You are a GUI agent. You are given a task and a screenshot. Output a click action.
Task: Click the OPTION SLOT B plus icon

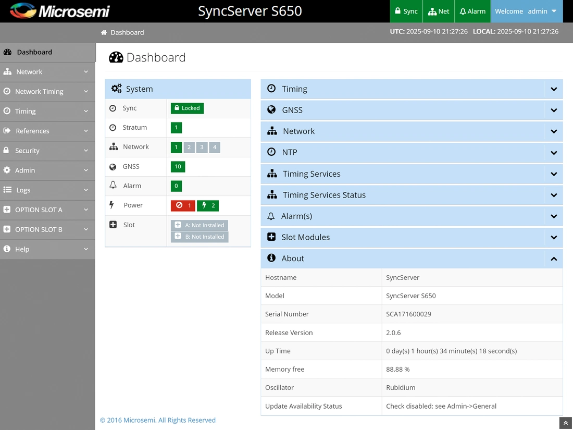coord(7,229)
